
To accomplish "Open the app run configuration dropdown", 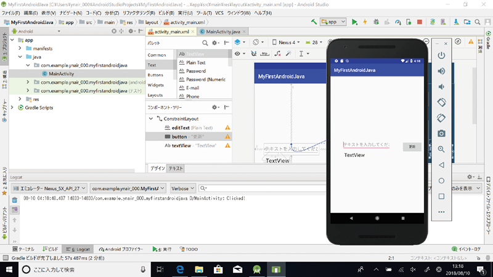I will (333, 22).
